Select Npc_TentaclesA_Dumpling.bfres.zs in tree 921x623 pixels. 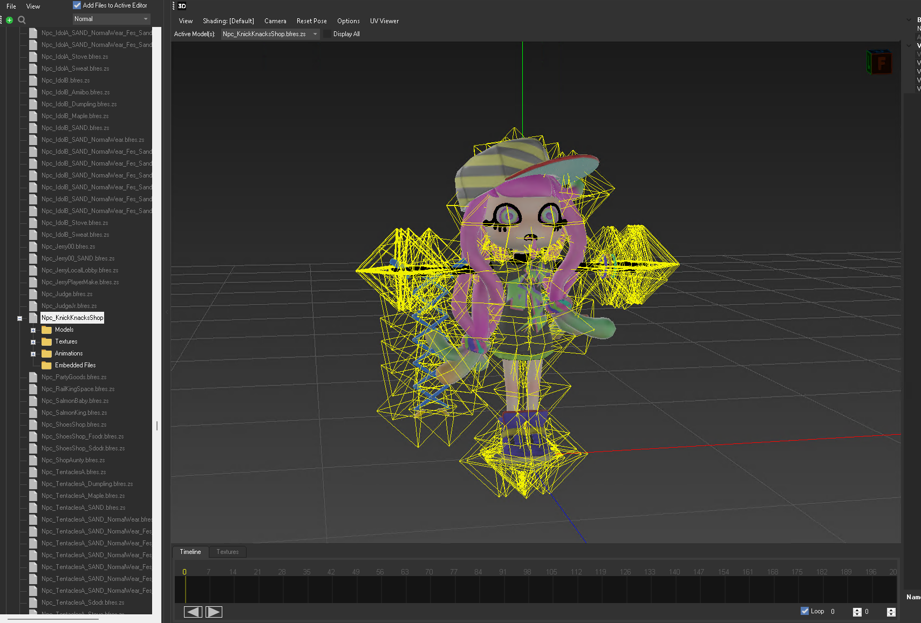tap(87, 484)
